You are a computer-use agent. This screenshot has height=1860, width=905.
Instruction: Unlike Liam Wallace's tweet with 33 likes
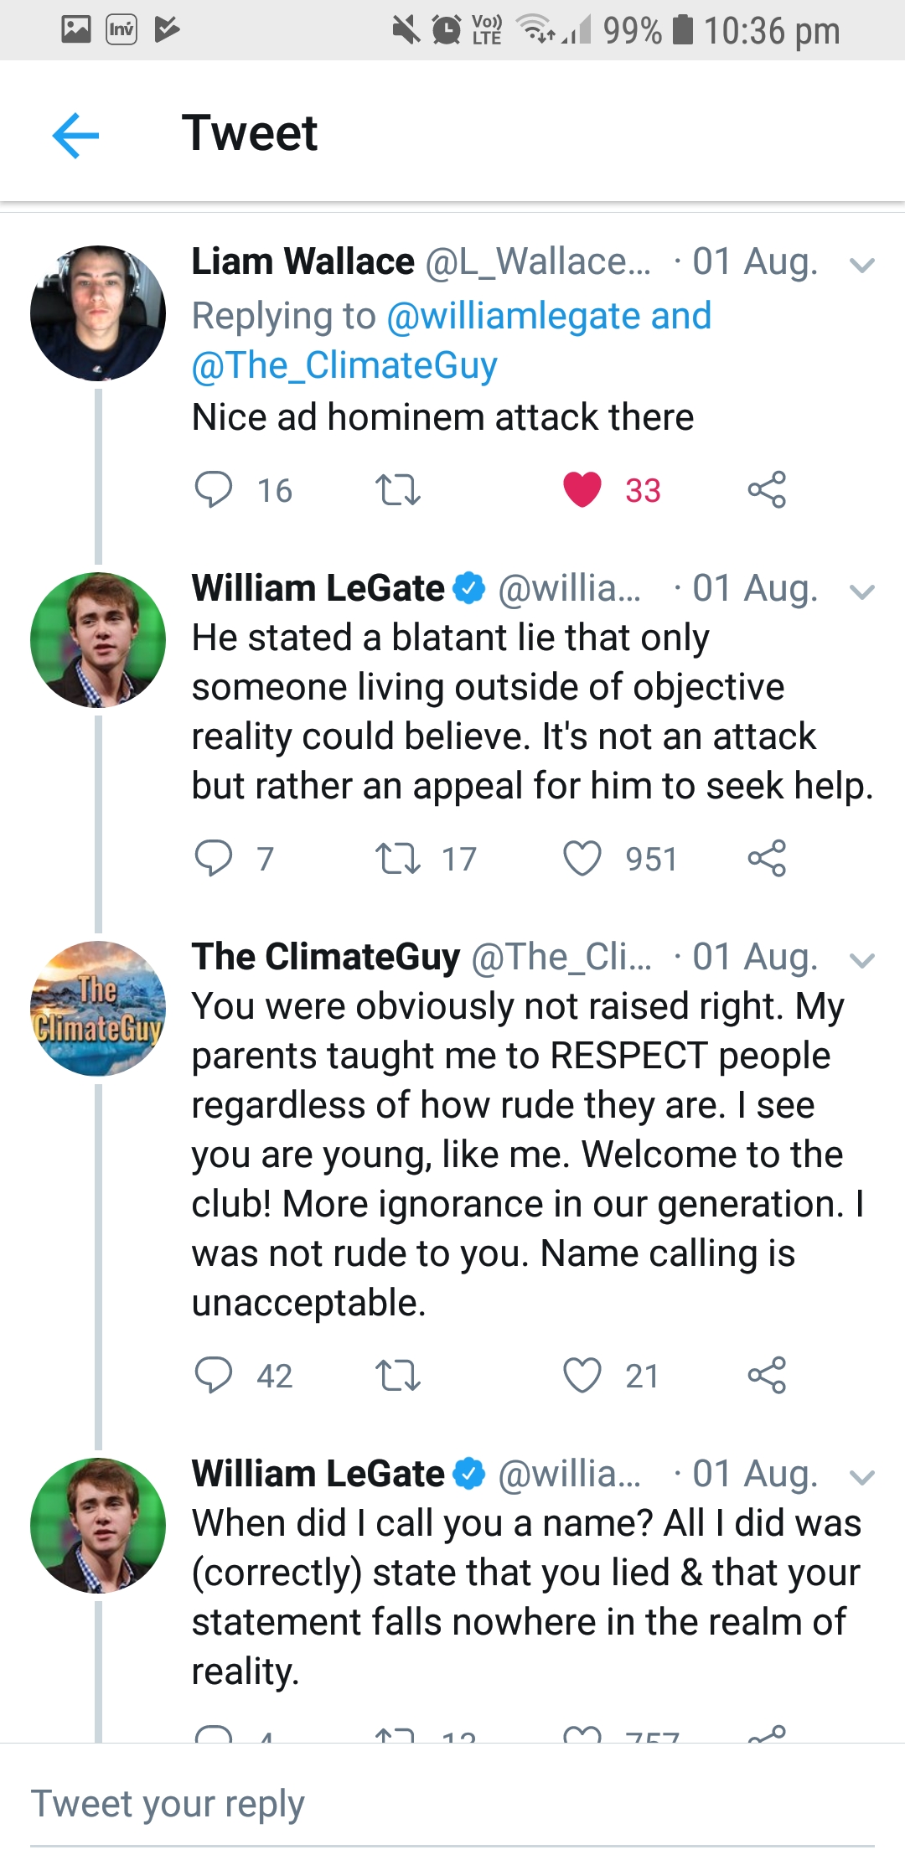point(582,489)
